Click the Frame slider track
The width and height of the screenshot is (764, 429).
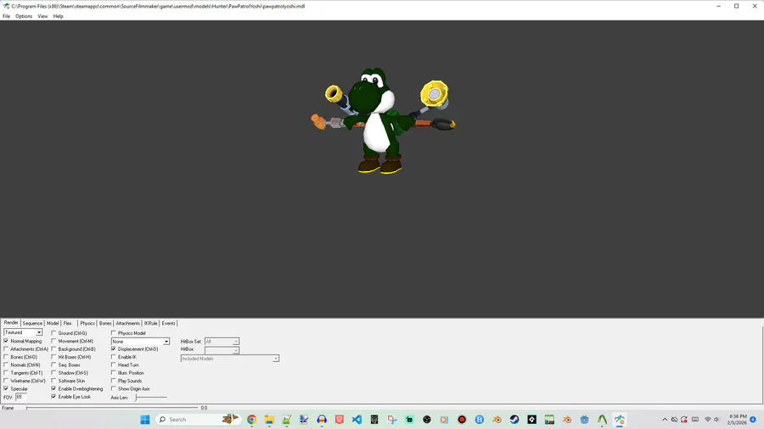click(x=112, y=408)
